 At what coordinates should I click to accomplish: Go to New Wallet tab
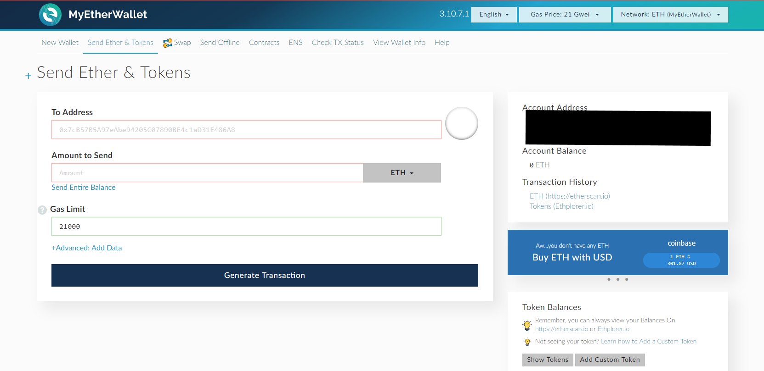coord(60,42)
